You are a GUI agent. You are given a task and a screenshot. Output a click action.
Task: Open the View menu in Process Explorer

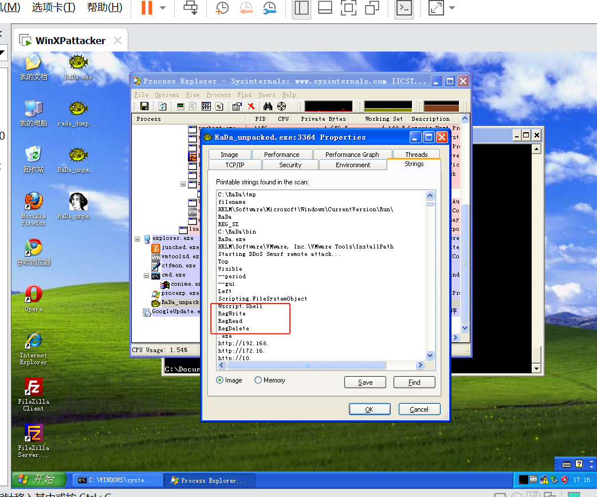coord(193,94)
